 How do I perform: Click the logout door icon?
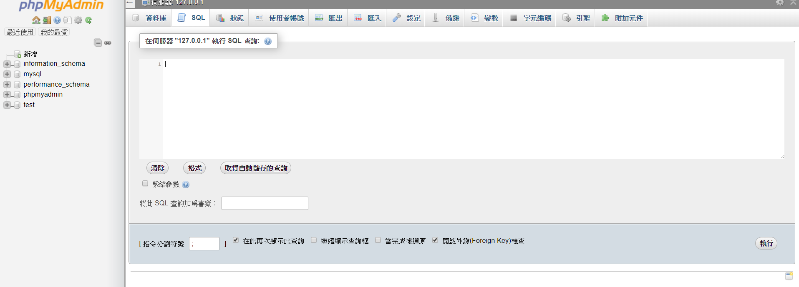tap(47, 20)
